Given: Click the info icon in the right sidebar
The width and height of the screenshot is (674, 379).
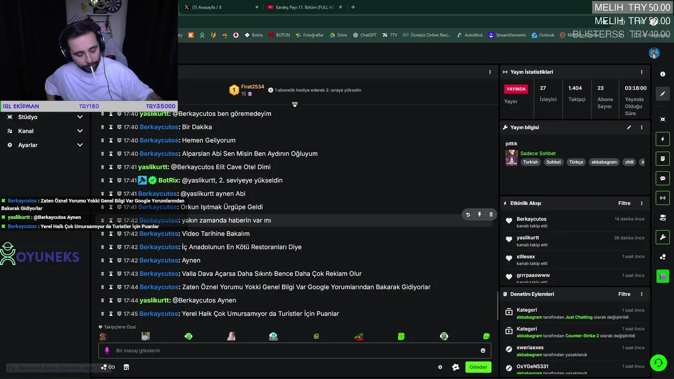Looking at the screenshot, I should (663, 74).
